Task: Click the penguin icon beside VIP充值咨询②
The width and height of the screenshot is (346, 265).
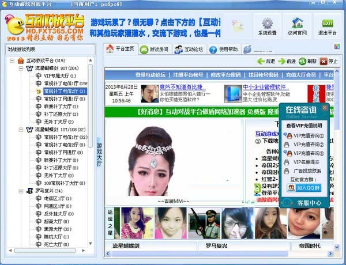Action: point(287,145)
